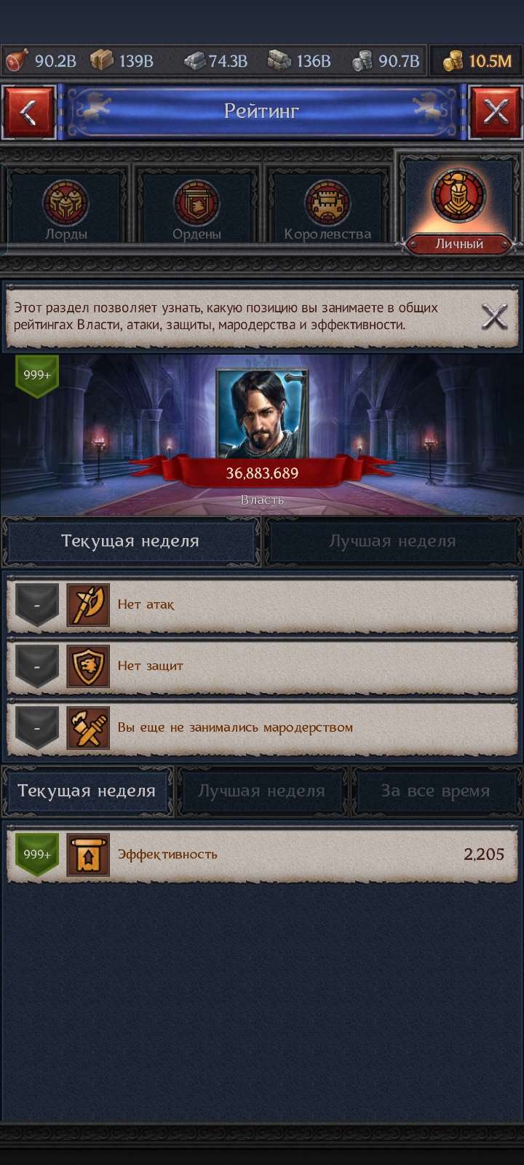524x1165 pixels.
Task: Tap the iron ingots resource icon
Action: point(194,61)
